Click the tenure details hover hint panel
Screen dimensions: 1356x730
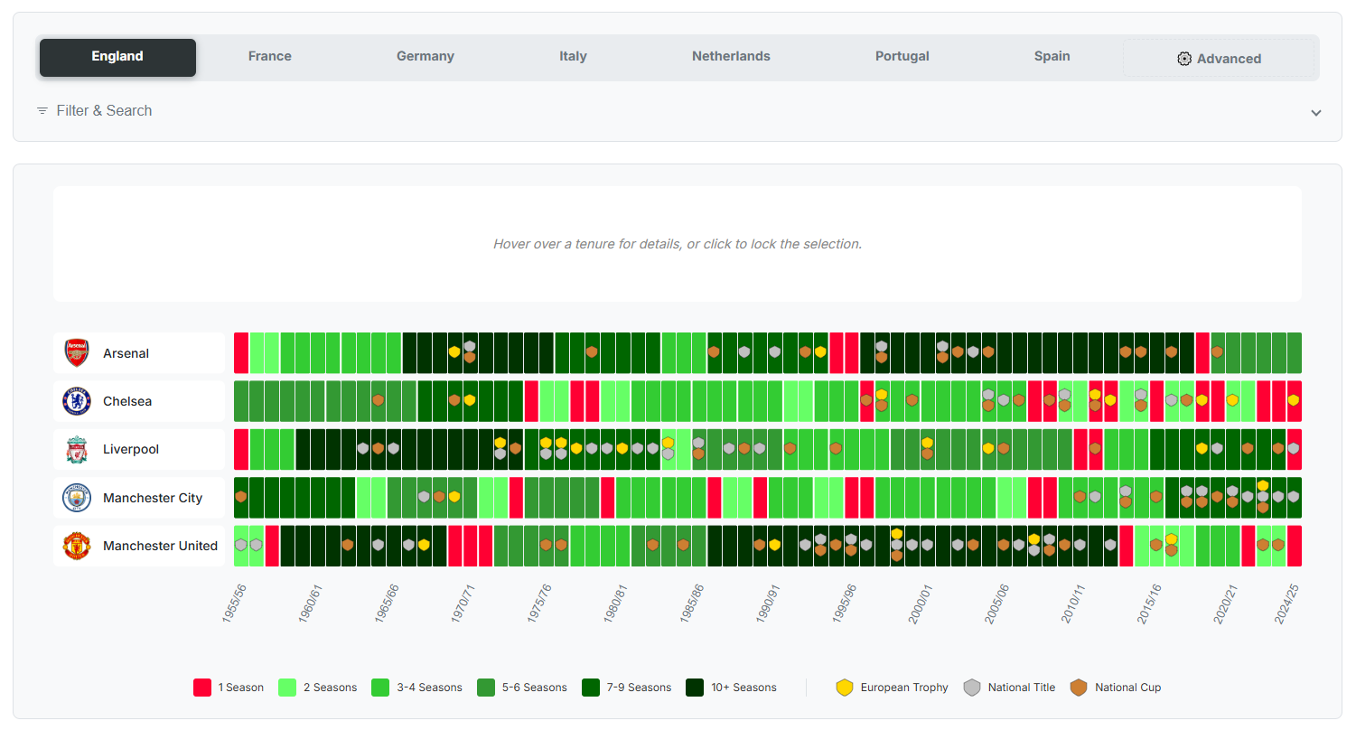(x=678, y=244)
